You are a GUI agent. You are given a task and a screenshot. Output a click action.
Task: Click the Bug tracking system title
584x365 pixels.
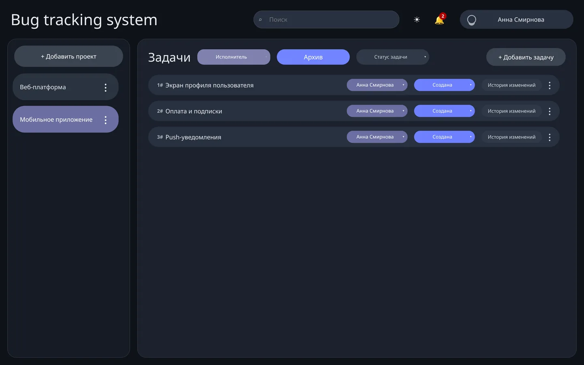(x=84, y=20)
